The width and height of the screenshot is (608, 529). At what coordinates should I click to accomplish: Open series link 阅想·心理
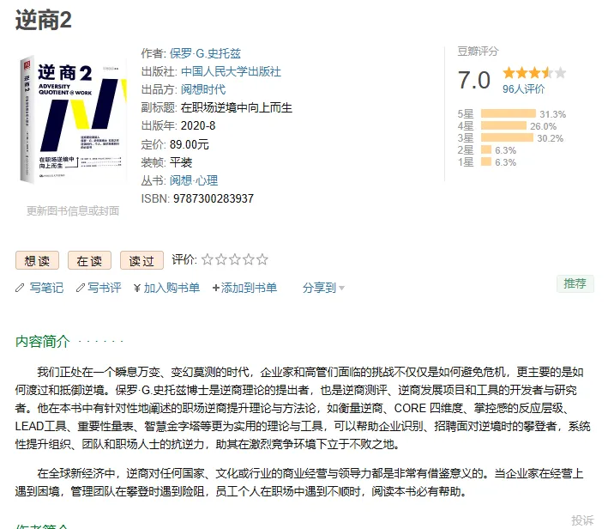point(194,180)
